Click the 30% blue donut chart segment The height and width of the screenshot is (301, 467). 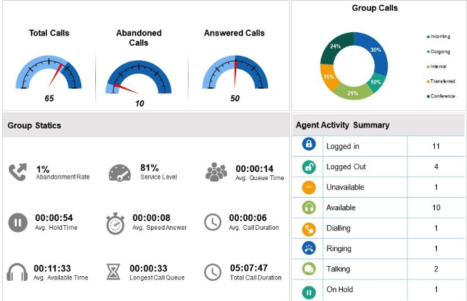tap(374, 56)
